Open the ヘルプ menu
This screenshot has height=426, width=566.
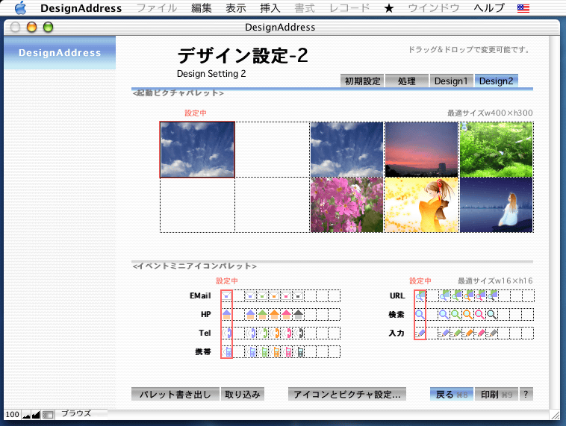pyautogui.click(x=489, y=8)
